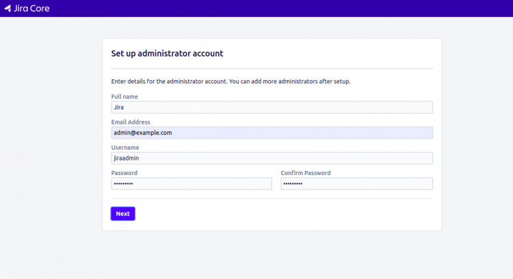Click the purple top header bar
This screenshot has height=279, width=513.
(274, 8)
